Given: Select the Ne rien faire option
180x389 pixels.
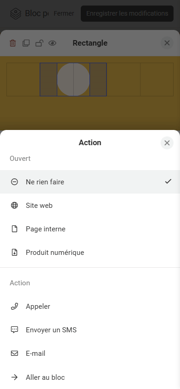Looking at the screenshot, I should tap(90, 182).
